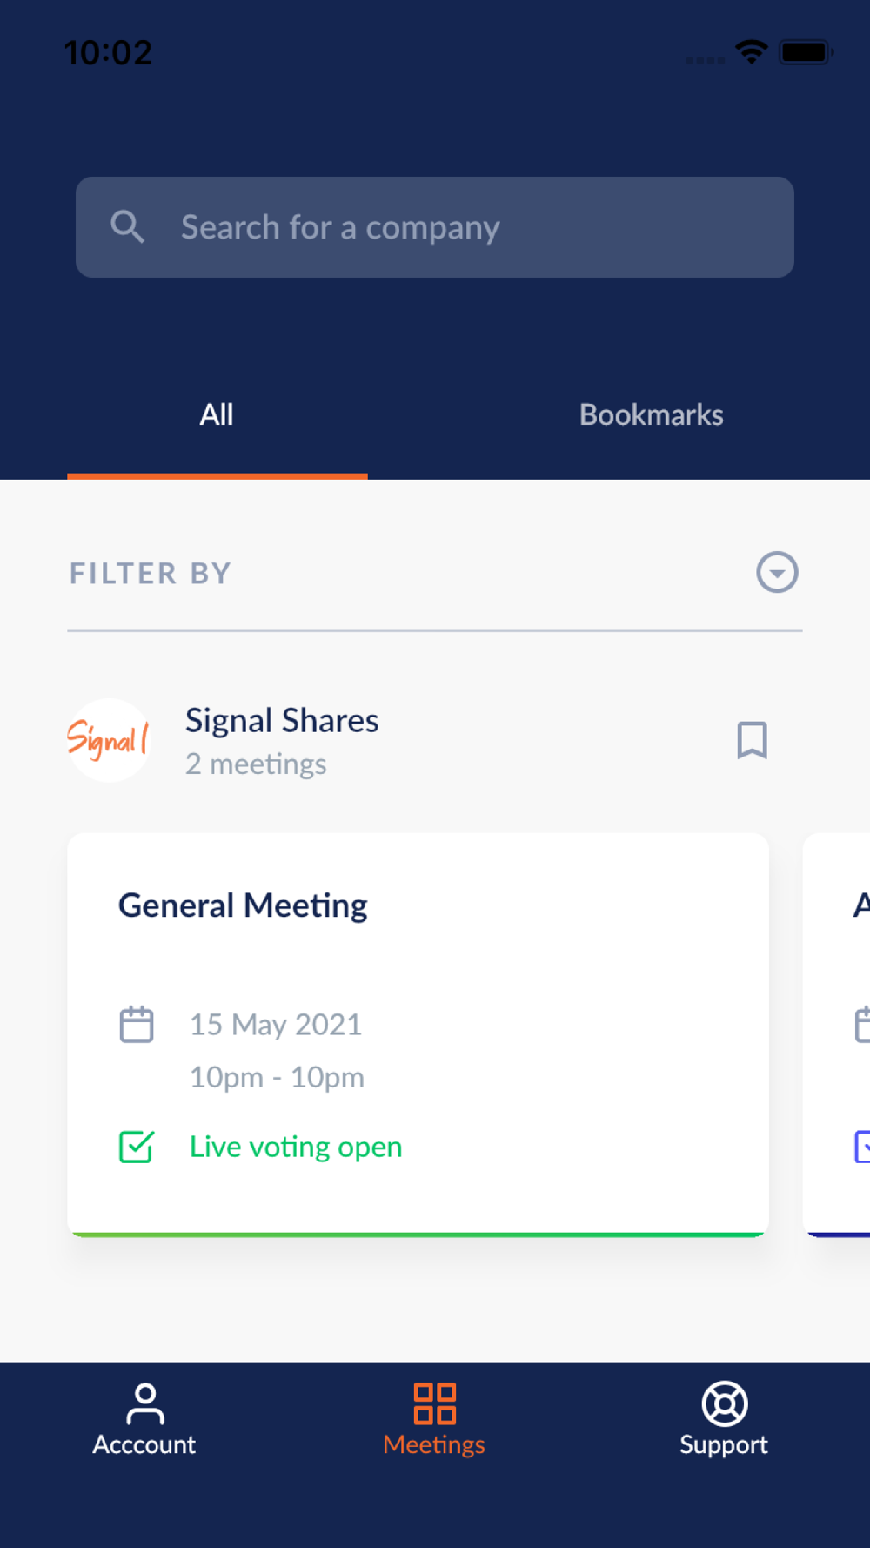Select the Live voting open text
The image size is (870, 1548).
point(296,1148)
